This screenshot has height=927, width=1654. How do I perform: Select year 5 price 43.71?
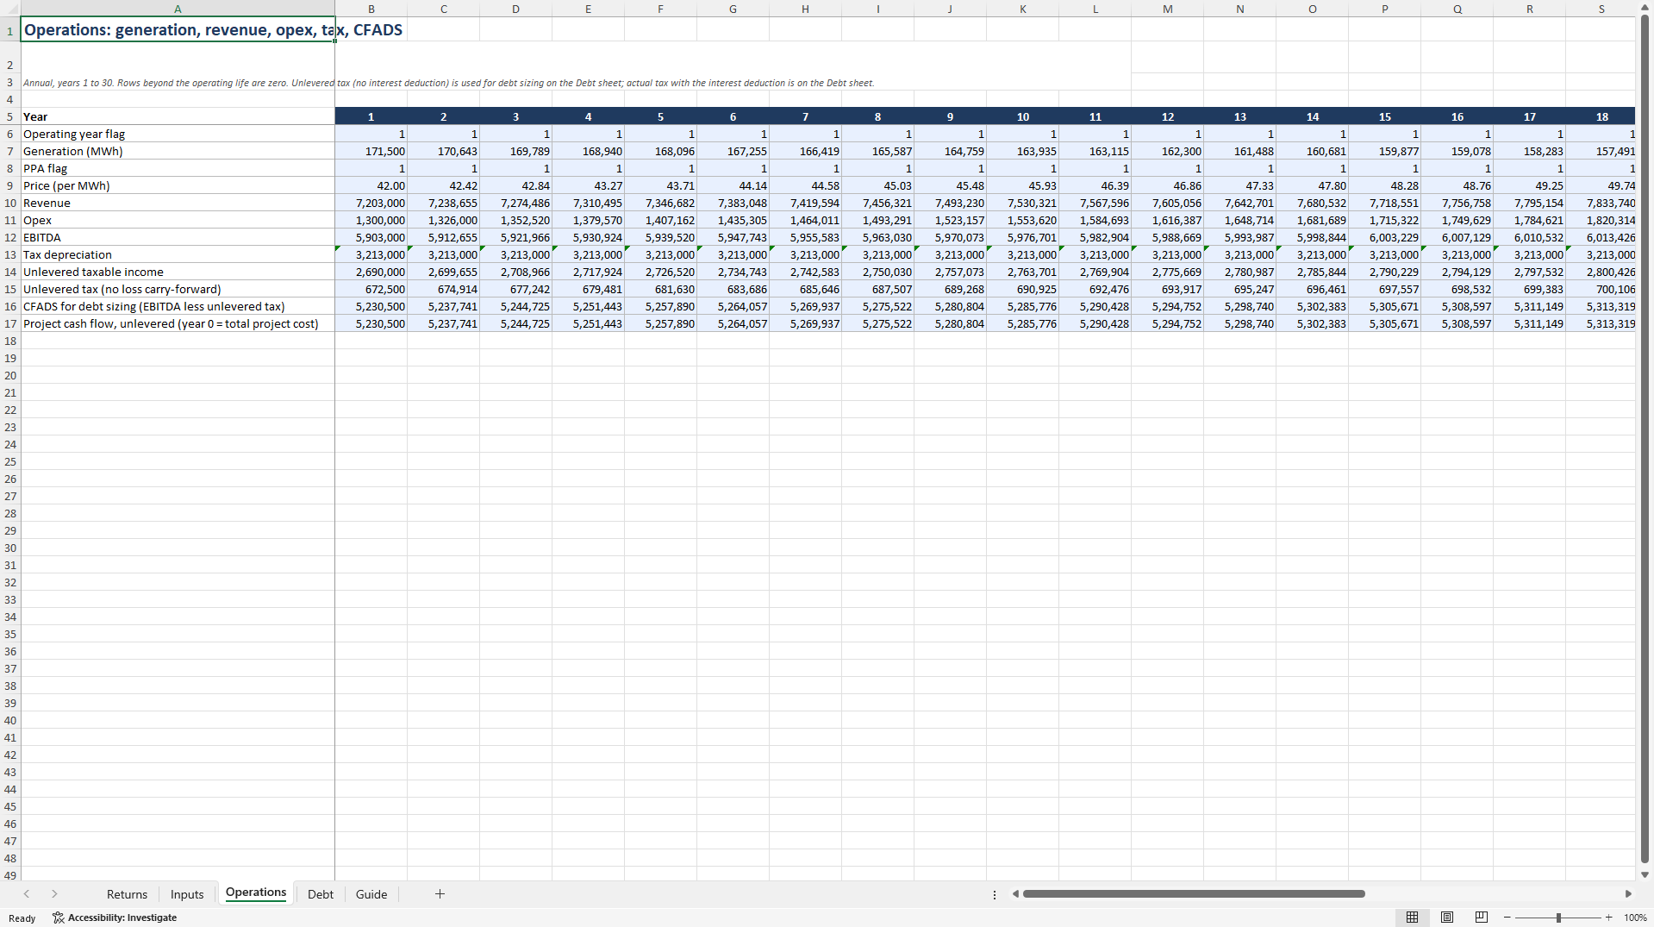tap(661, 185)
